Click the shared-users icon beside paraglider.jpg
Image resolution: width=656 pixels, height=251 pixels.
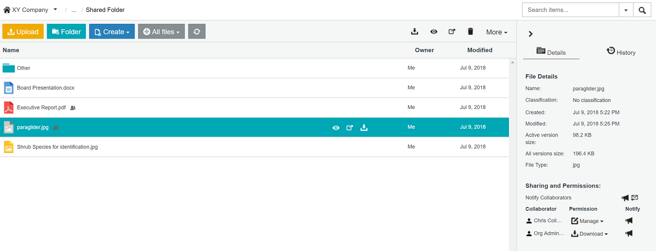tap(56, 127)
